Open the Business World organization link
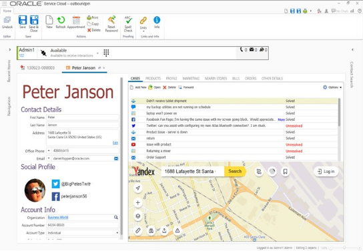 pyautogui.click(x=58, y=218)
